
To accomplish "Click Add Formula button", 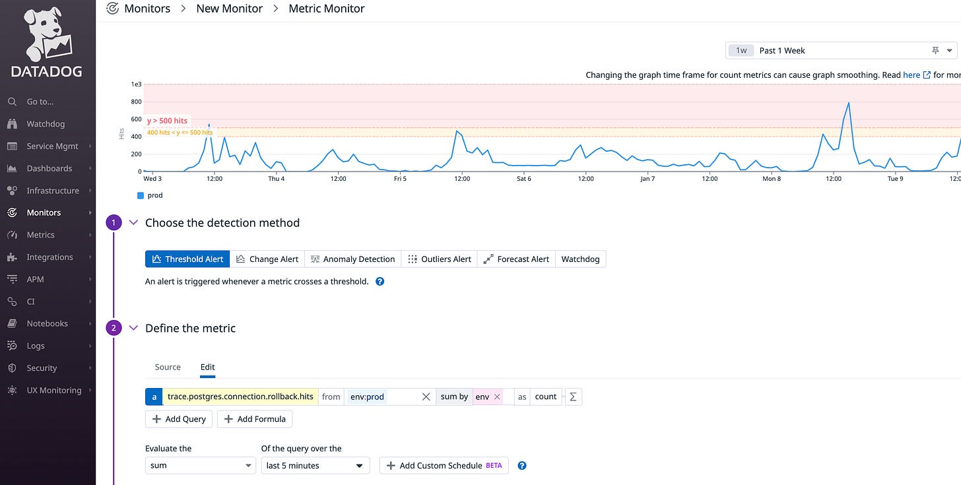I will tap(255, 419).
